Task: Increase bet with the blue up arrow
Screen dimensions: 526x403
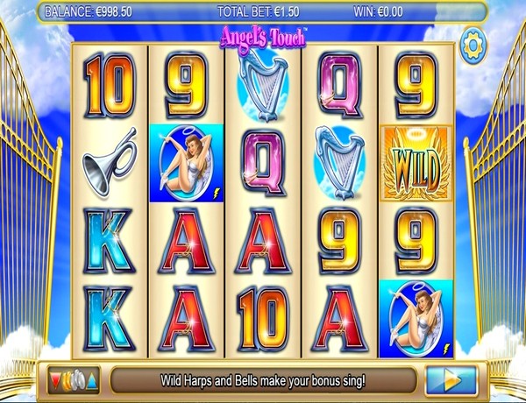Action: pyautogui.click(x=92, y=381)
